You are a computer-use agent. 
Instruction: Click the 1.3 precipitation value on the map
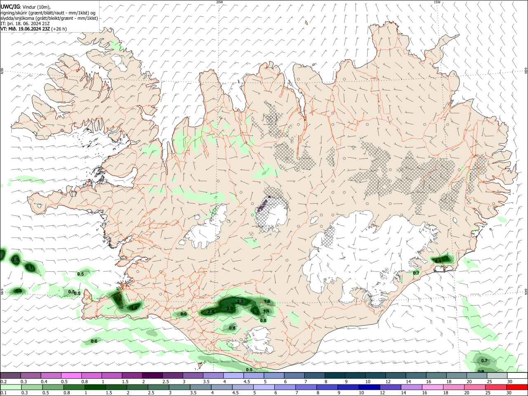point(19,291)
